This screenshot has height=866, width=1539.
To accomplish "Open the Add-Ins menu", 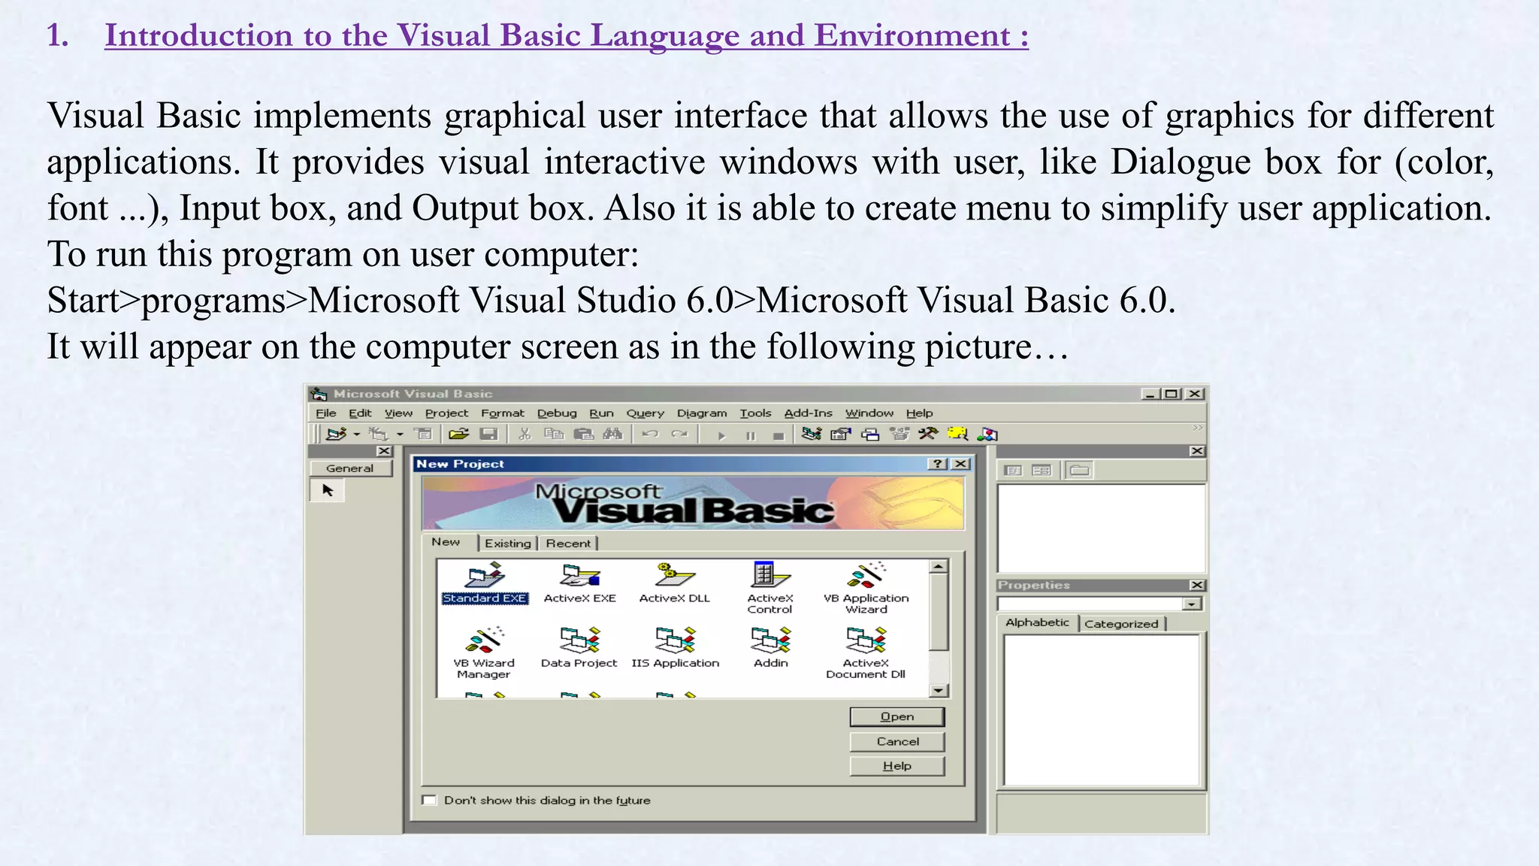I will 809,413.
